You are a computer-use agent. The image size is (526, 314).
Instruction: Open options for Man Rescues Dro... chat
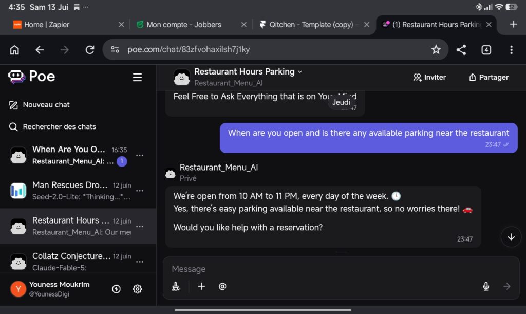coord(140,191)
